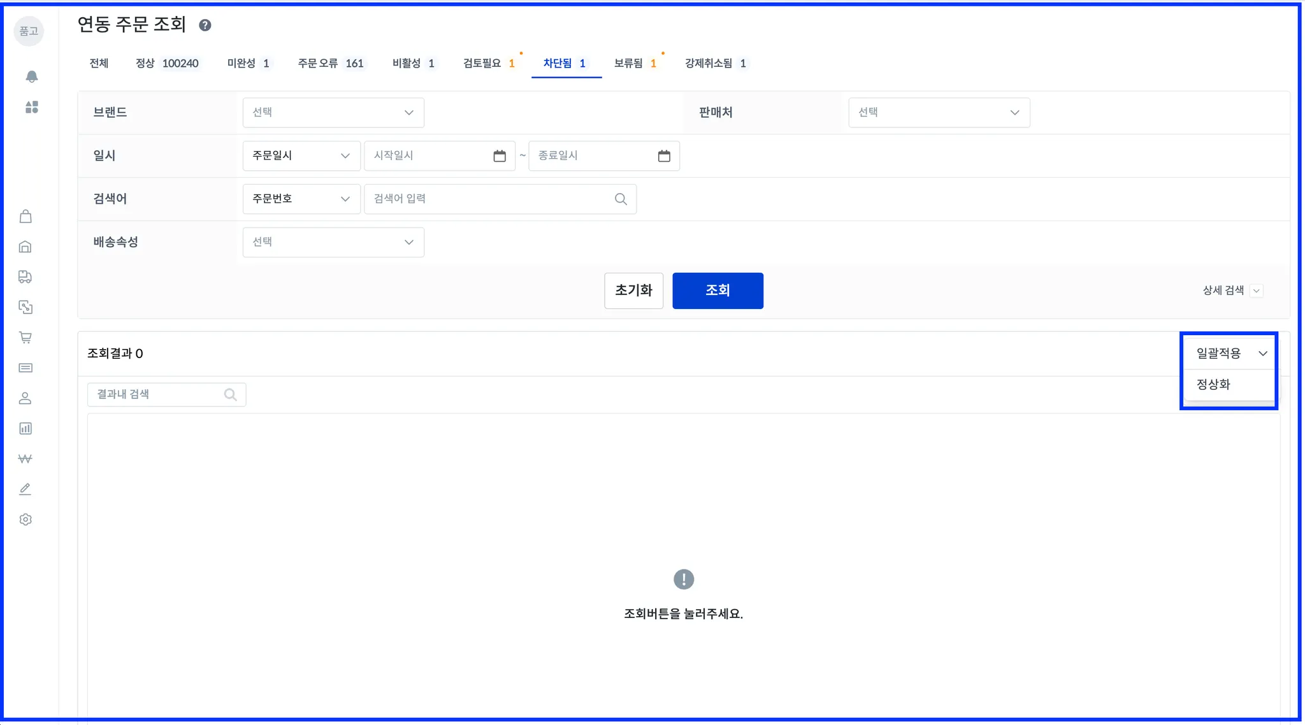This screenshot has width=1305, height=725.
Task: Click the 검색어 입력 text field
Action: [x=491, y=199]
